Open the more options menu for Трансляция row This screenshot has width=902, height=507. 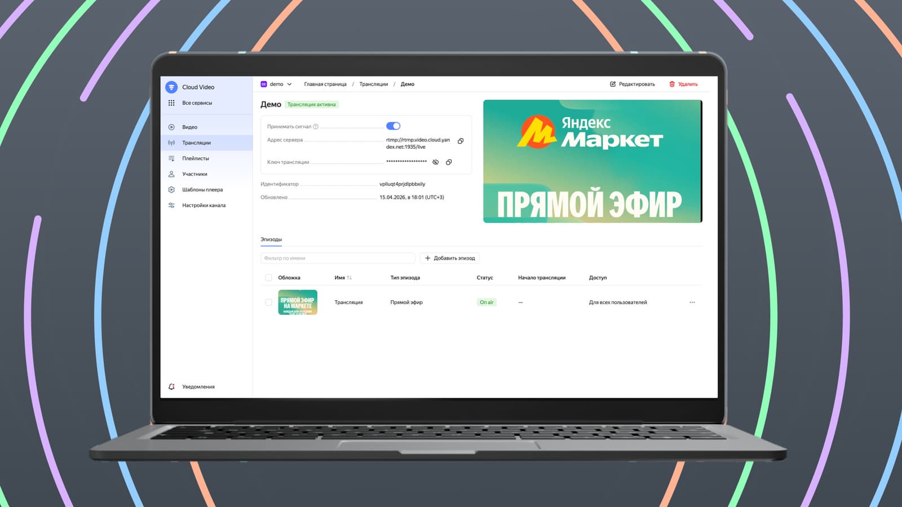[x=692, y=303]
